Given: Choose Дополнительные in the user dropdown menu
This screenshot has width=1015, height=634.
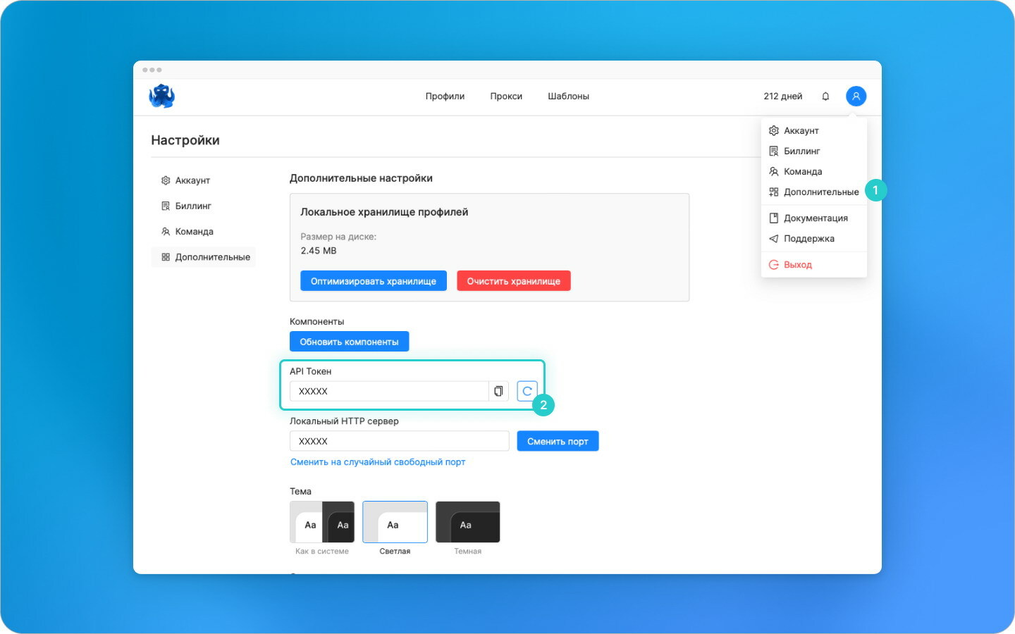Looking at the screenshot, I should [814, 192].
